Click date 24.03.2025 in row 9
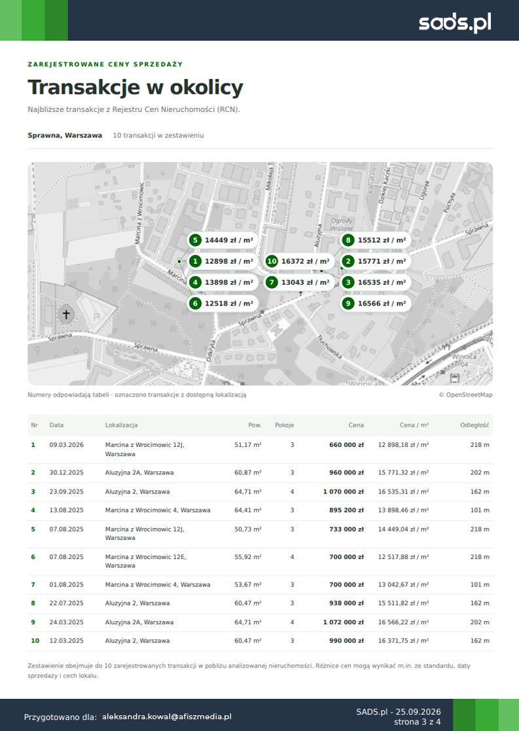 (x=67, y=622)
